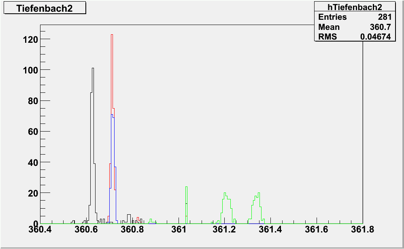Click the Tiefenbach2 title box
404x249 pixels.
pos(45,8)
